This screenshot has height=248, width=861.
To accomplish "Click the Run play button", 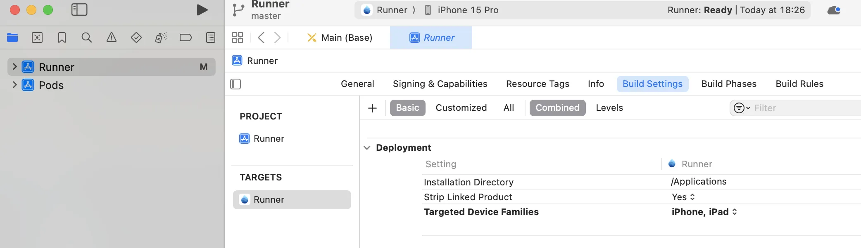I will tap(202, 10).
